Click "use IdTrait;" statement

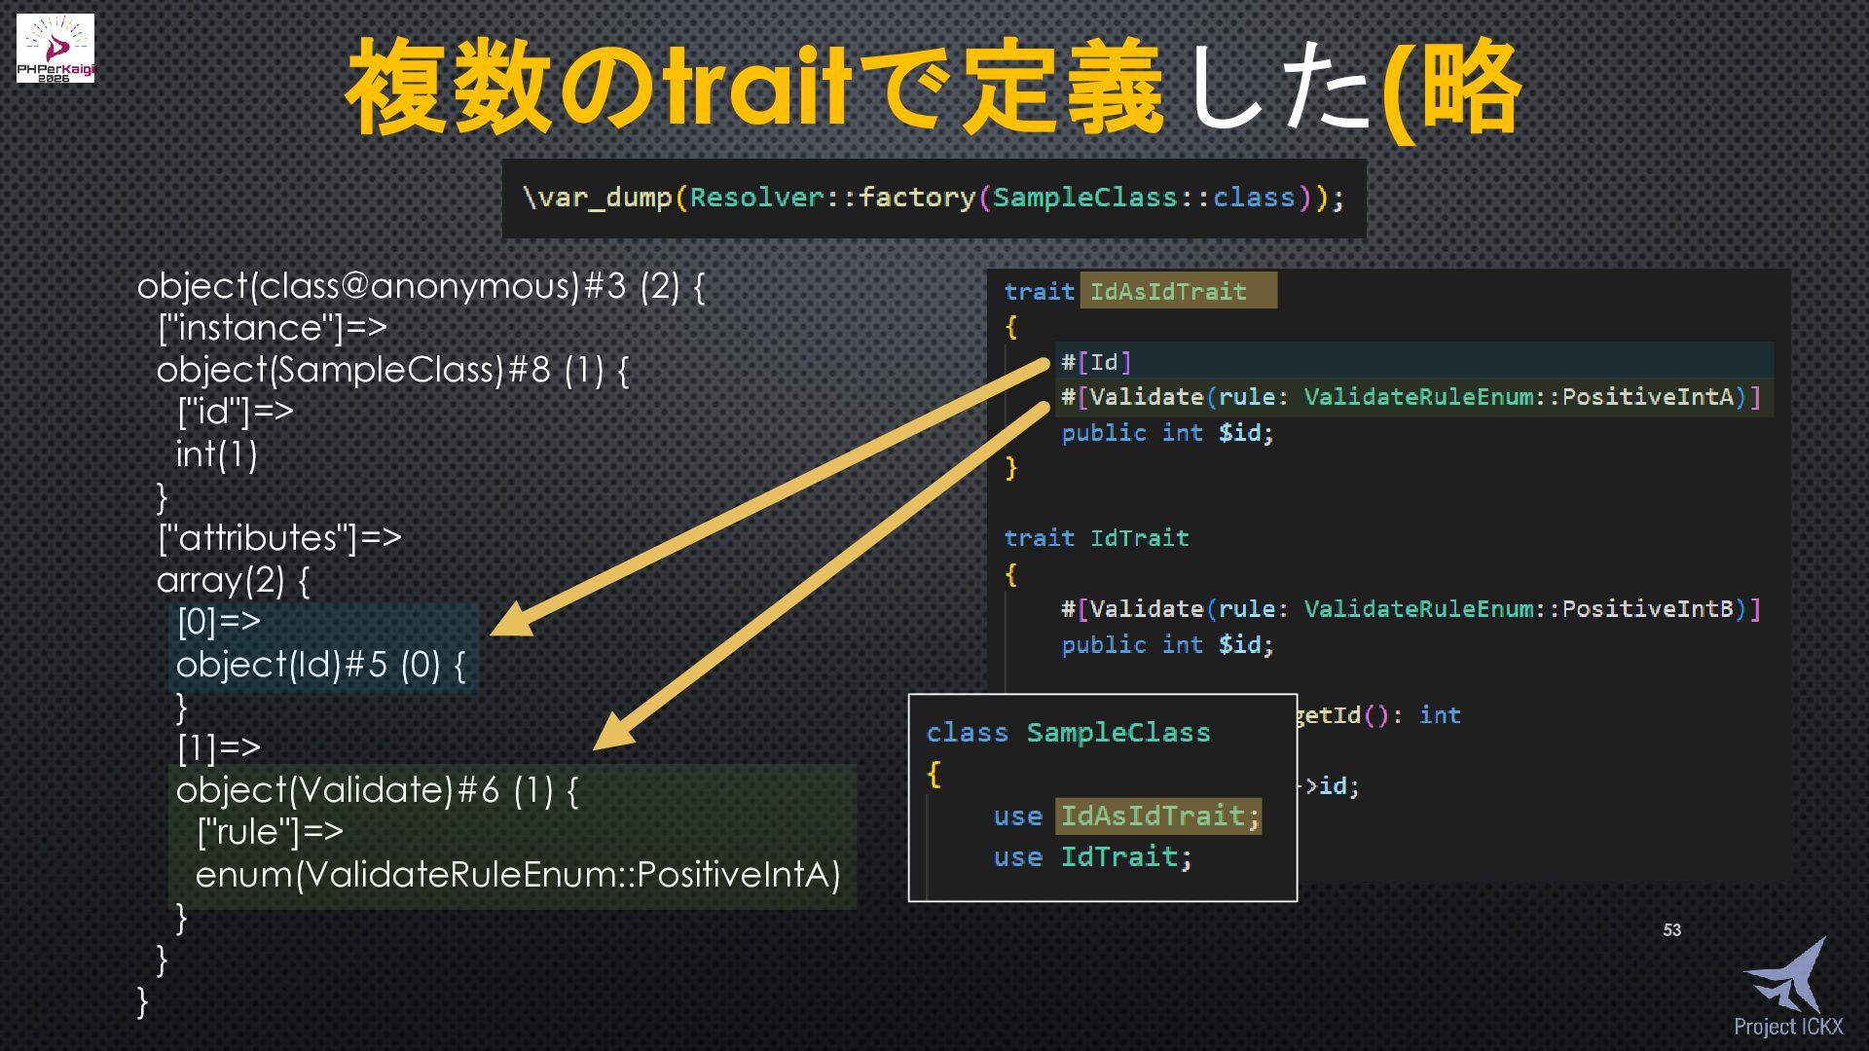point(1092,857)
